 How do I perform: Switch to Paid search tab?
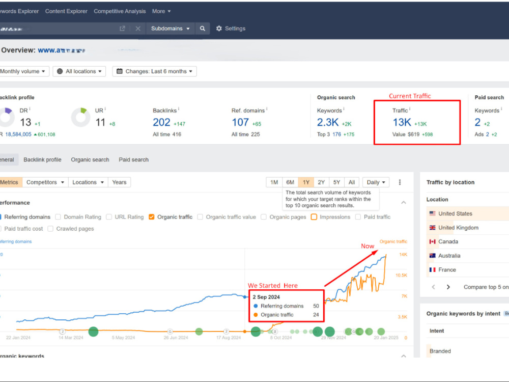(133, 159)
